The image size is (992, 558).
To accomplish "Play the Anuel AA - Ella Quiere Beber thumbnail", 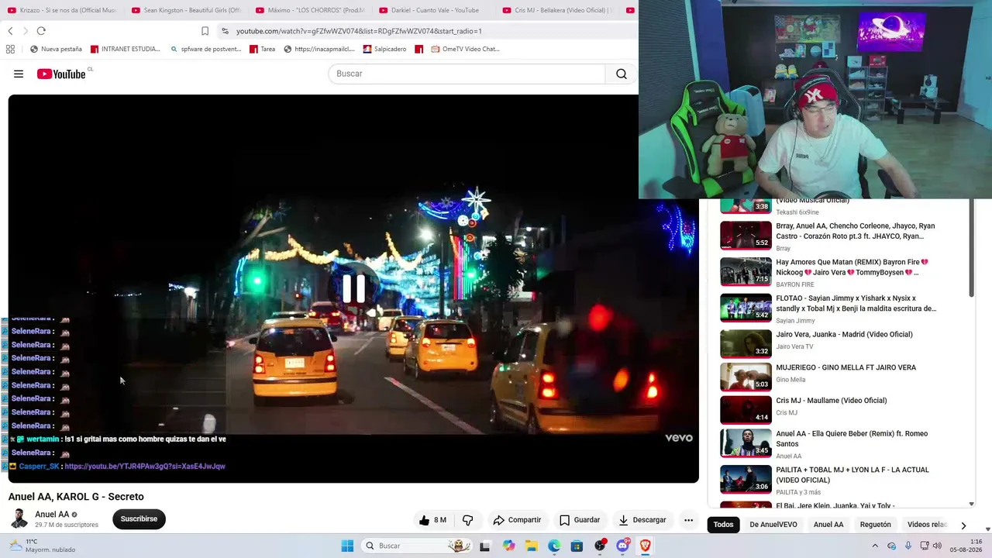I will click(746, 443).
